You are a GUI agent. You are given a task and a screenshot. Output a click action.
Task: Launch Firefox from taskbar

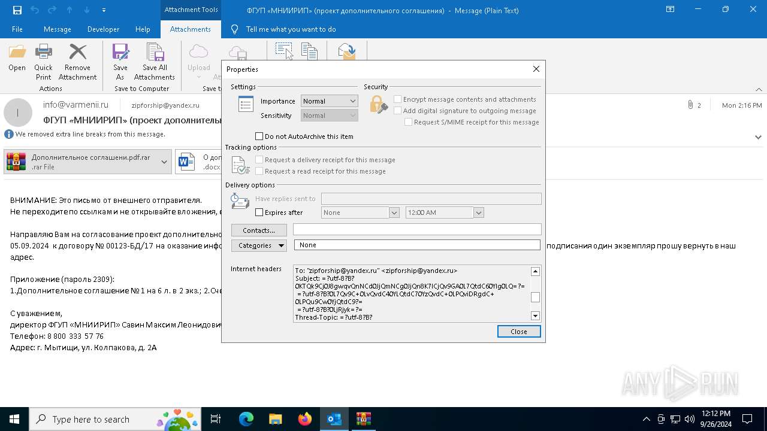[305, 419]
